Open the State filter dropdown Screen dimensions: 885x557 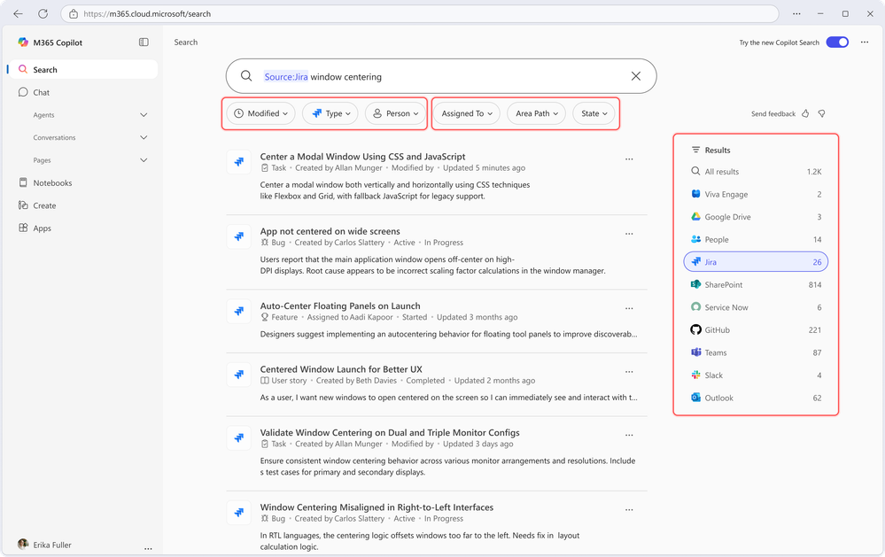coord(594,113)
